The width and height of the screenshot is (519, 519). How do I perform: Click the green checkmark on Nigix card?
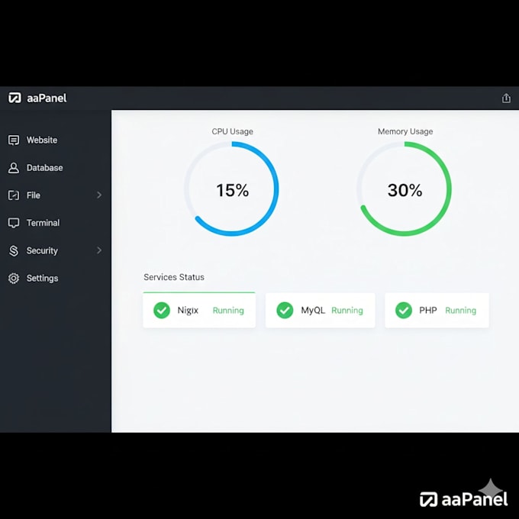[162, 310]
